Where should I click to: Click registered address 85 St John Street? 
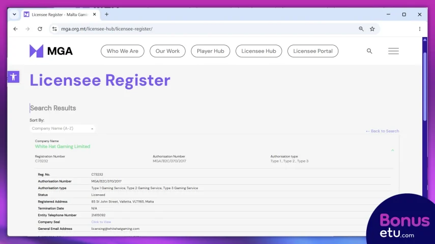coord(122,202)
